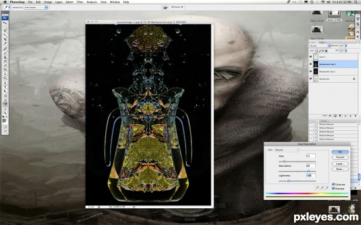Click the first eyedropper in Hue/Saturation dialog
Screen dimensions: 361x225
pos(317,188)
